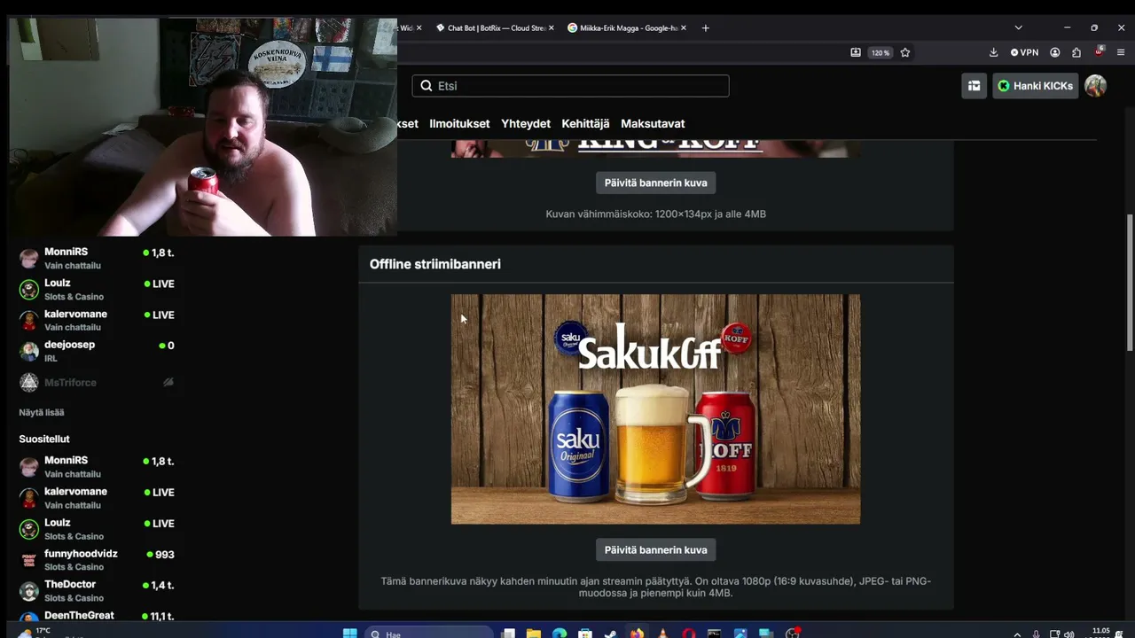The image size is (1135, 638).
Task: Open the profile avatar menu
Action: [1095, 86]
